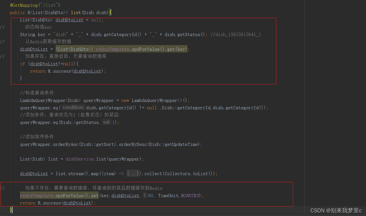Click the 从Redis获取缓存数据 comment
Screen dimensions: 366x216
click(48, 42)
